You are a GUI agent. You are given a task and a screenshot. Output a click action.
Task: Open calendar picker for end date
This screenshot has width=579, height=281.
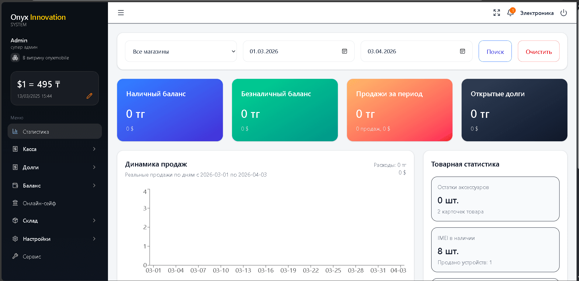coord(462,51)
